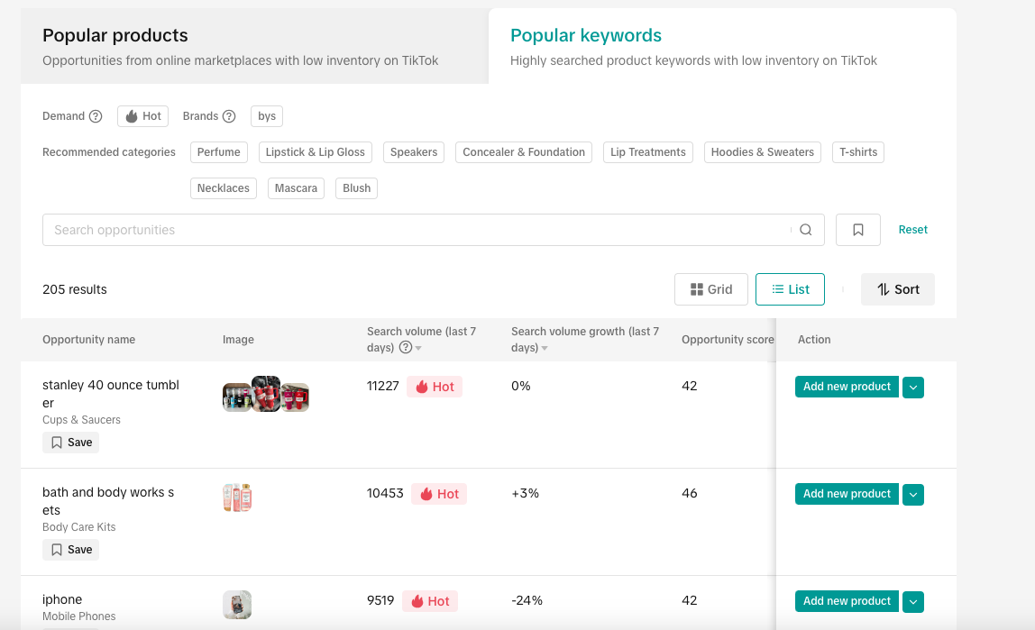This screenshot has width=1035, height=630.
Task: Click the search magnifier icon
Action: click(806, 230)
